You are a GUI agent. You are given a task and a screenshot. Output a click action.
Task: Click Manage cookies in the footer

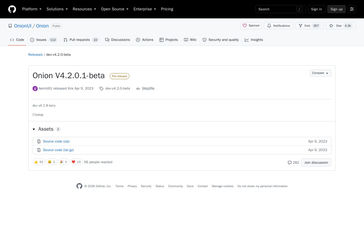click(x=223, y=186)
